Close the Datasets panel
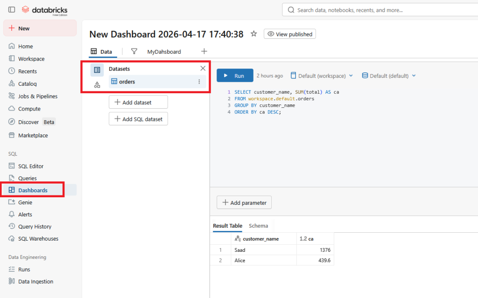The width and height of the screenshot is (478, 298). coord(203,69)
